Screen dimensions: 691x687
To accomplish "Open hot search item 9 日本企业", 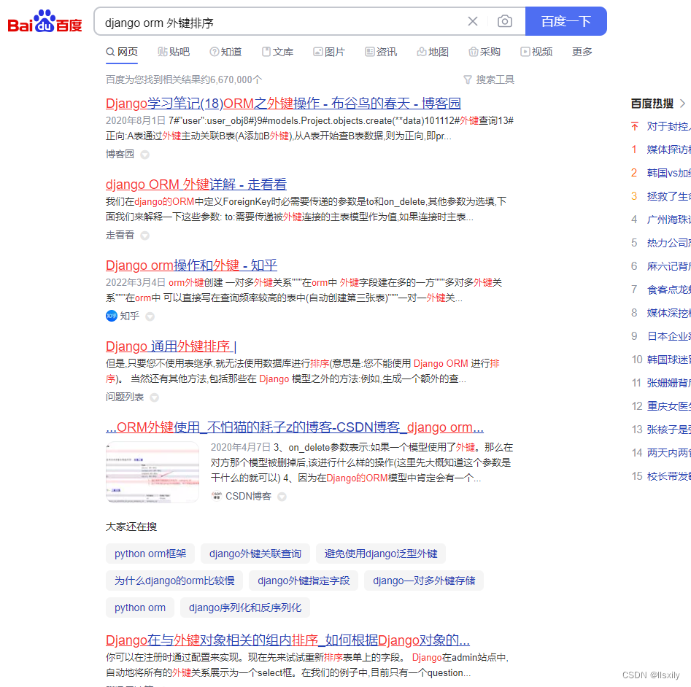I will (668, 336).
